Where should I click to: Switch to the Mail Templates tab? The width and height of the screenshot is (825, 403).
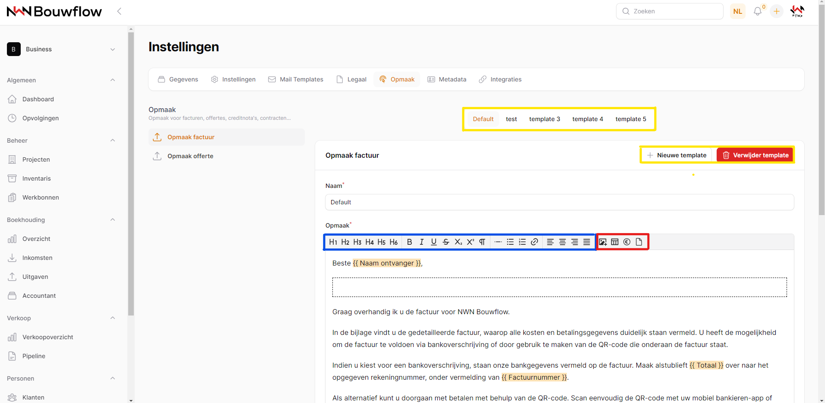pyautogui.click(x=296, y=79)
